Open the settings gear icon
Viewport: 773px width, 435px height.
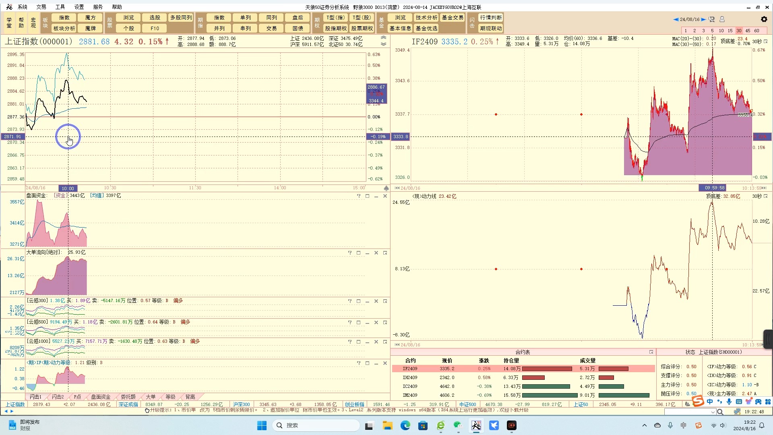[x=764, y=19]
